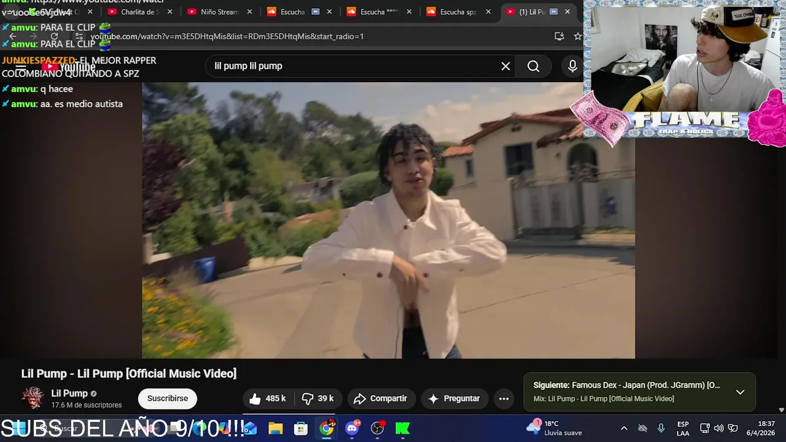
Task: Click the crossed-out tray icon beside the microphone
Action: point(642,428)
